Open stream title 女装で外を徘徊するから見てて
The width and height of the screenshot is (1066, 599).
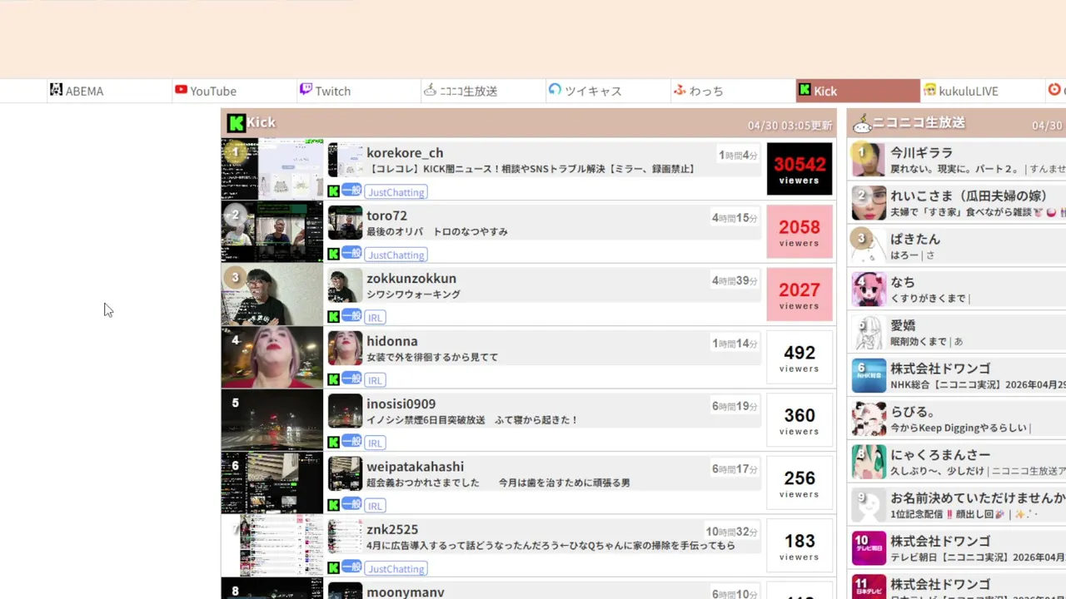(x=433, y=357)
